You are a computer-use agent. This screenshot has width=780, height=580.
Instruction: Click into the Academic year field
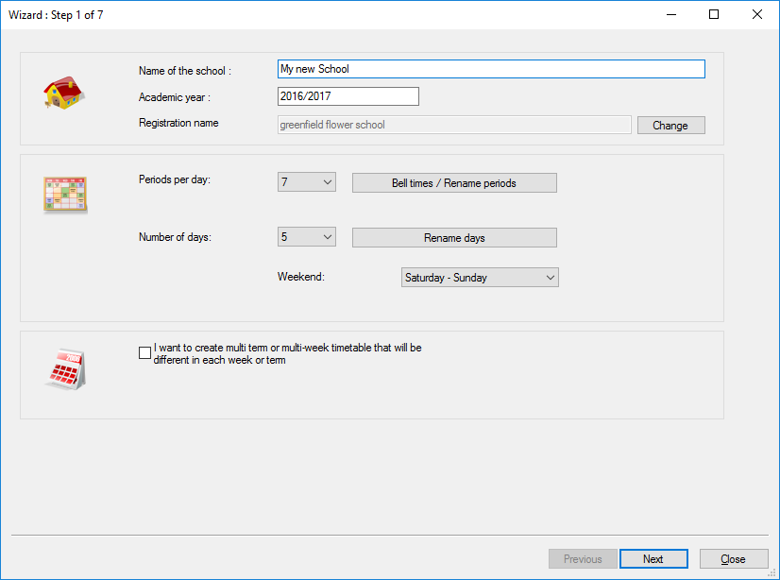click(348, 96)
